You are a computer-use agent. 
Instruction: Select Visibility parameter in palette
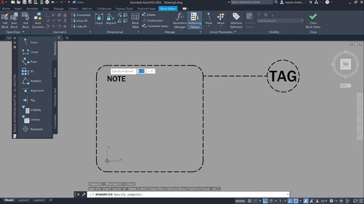[32, 110]
